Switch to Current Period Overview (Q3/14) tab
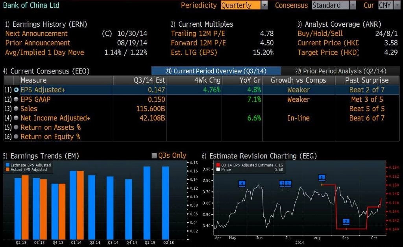 point(216,71)
